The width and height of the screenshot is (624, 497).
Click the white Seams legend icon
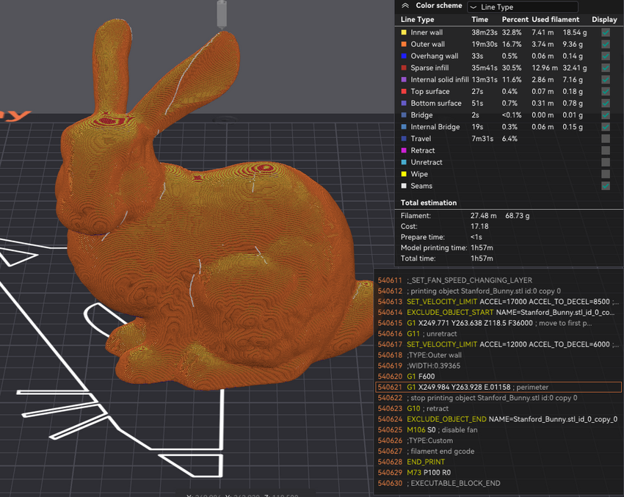404,186
